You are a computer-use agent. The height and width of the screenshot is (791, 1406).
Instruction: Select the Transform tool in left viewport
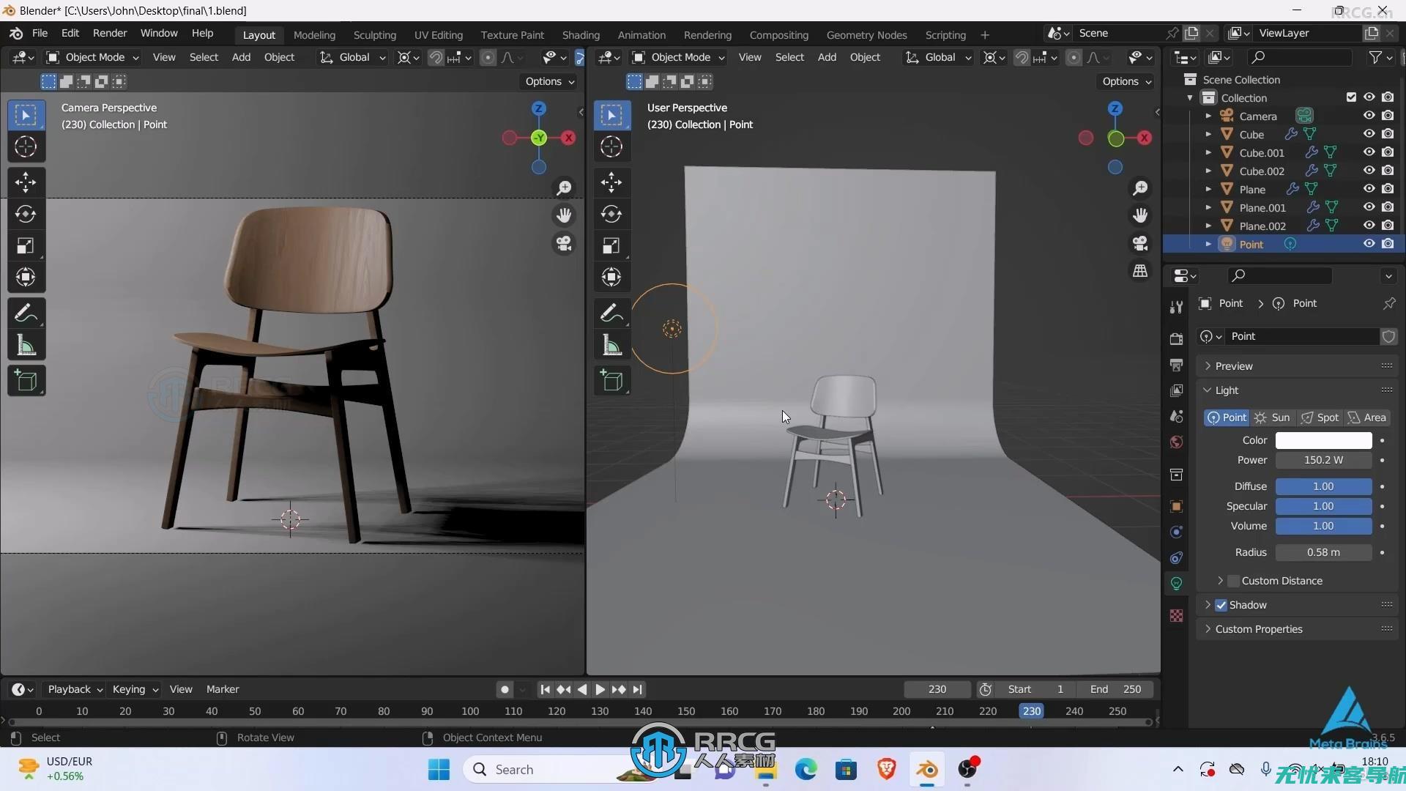pyautogui.click(x=26, y=277)
